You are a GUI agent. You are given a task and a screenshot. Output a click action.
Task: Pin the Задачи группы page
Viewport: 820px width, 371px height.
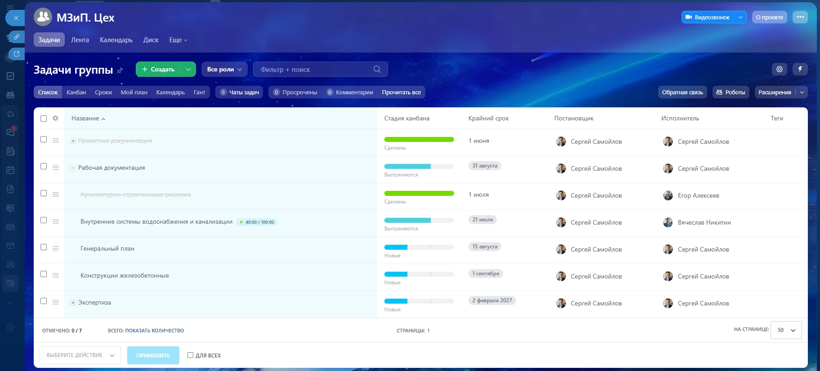pyautogui.click(x=120, y=71)
